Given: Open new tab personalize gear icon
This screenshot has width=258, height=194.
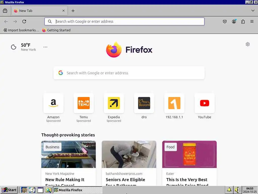Looking at the screenshot, I should [x=248, y=44].
